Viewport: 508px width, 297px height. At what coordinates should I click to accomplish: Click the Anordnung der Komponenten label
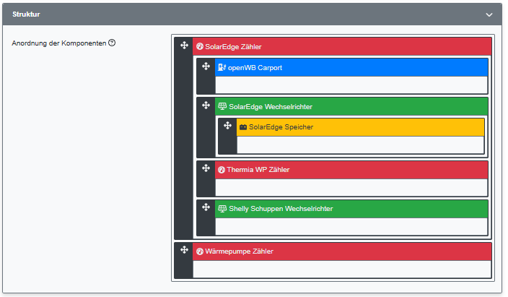(59, 43)
